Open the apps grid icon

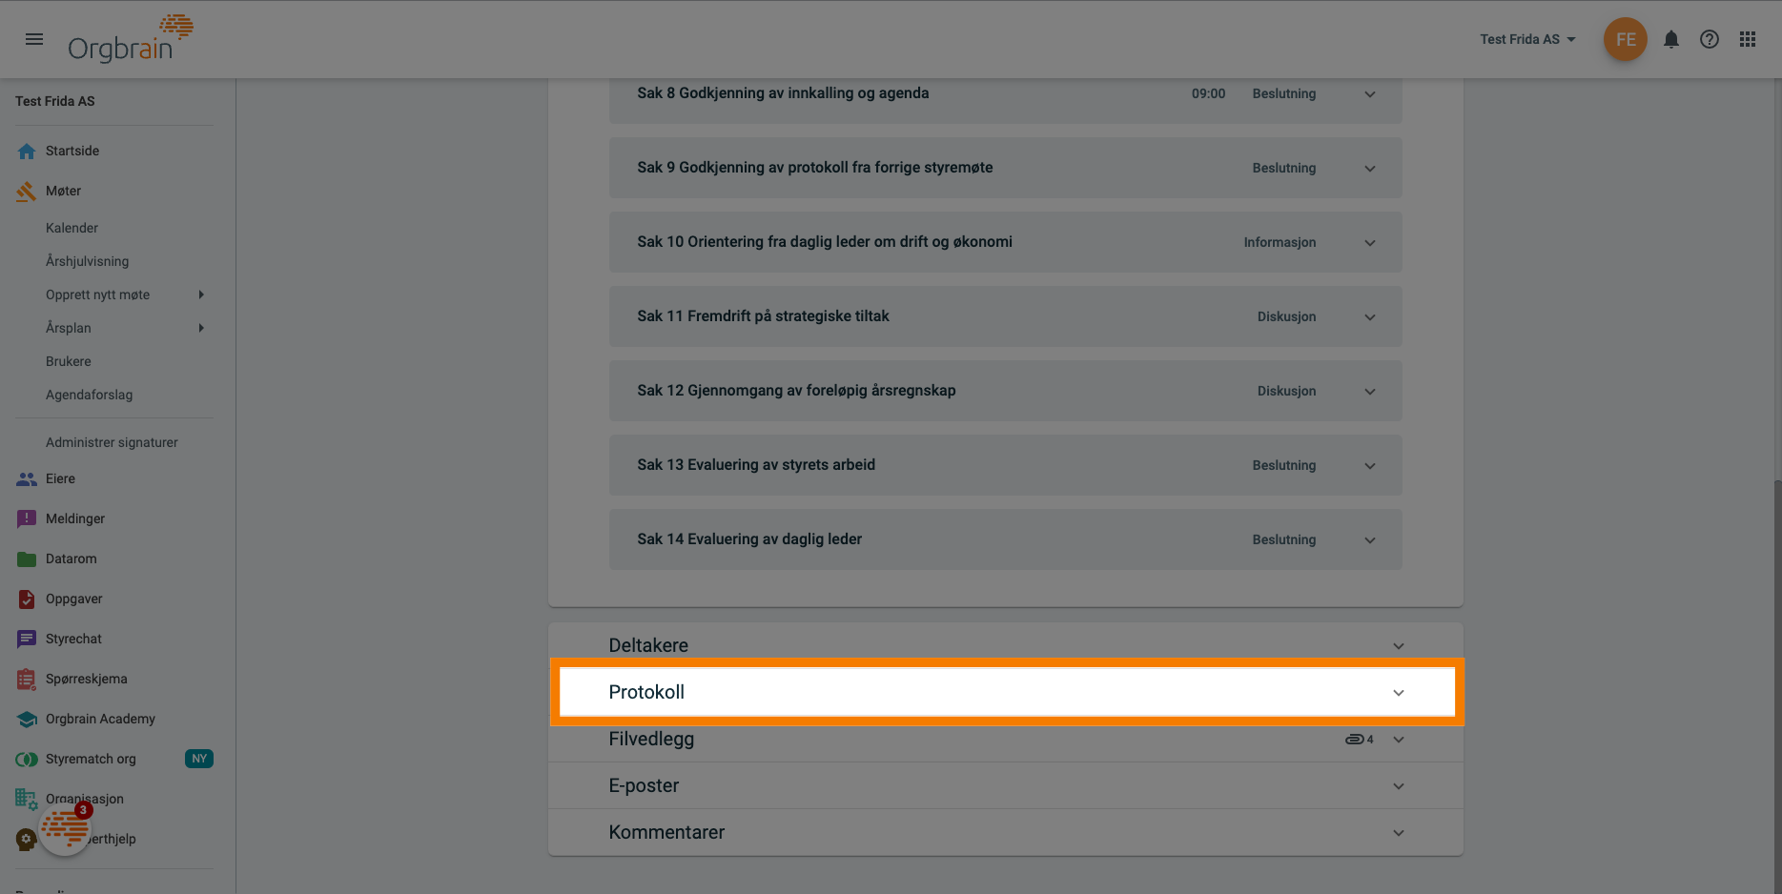point(1747,39)
